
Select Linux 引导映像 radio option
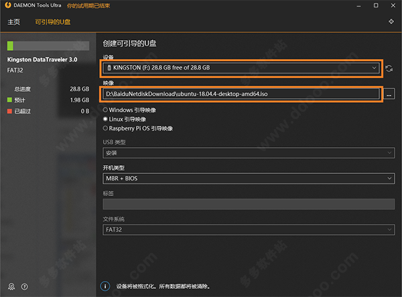(x=125, y=119)
